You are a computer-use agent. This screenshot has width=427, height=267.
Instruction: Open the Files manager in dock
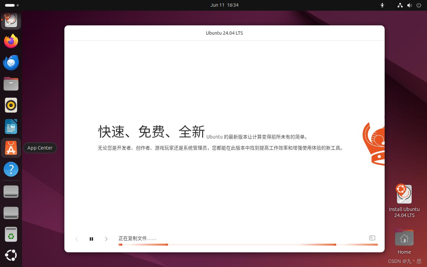click(x=11, y=84)
